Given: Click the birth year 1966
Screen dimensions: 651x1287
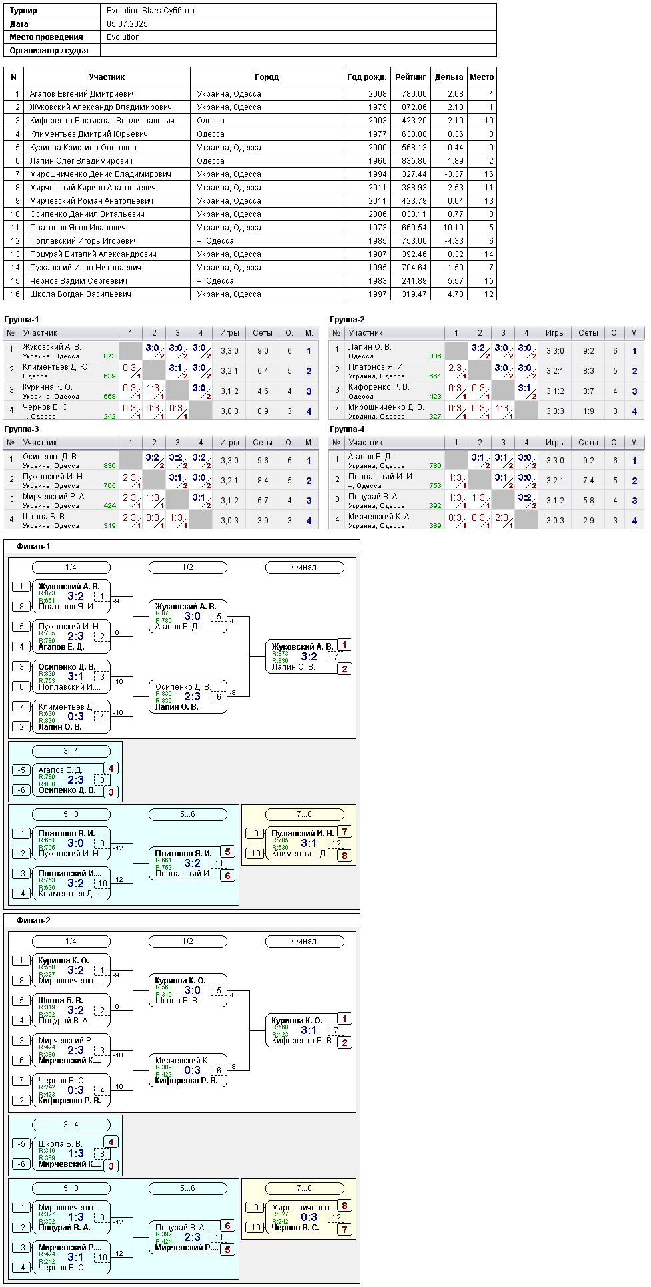Looking at the screenshot, I should 378,161.
